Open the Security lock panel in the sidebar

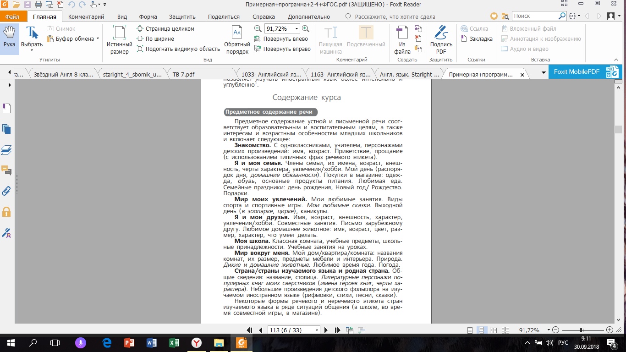point(6,212)
